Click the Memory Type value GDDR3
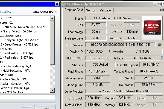The width and height of the screenshot is (164, 109). 98,78
